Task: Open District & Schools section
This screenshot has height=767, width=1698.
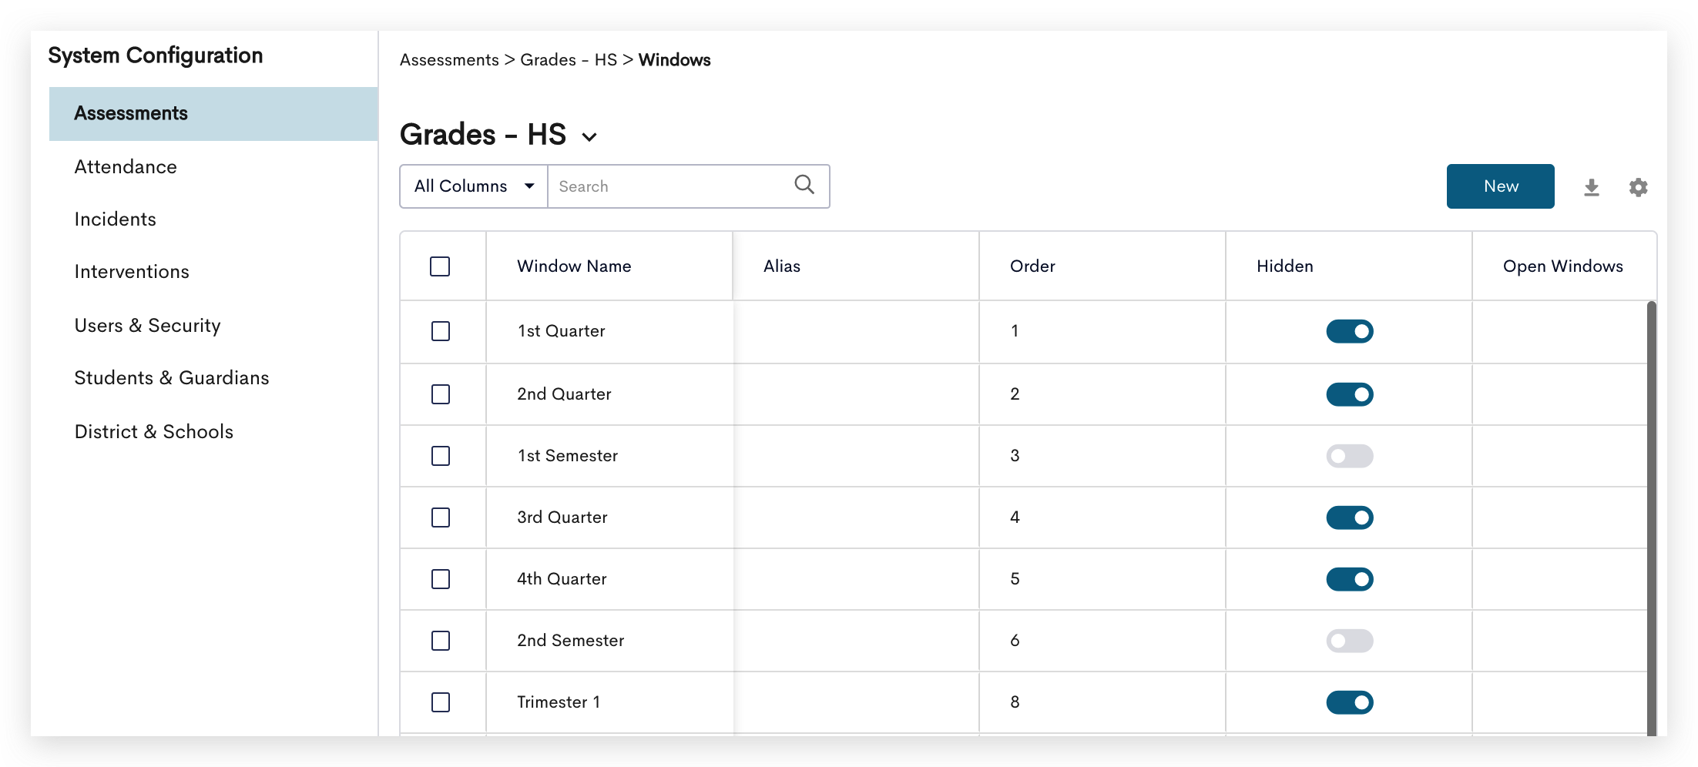Action: (x=154, y=432)
